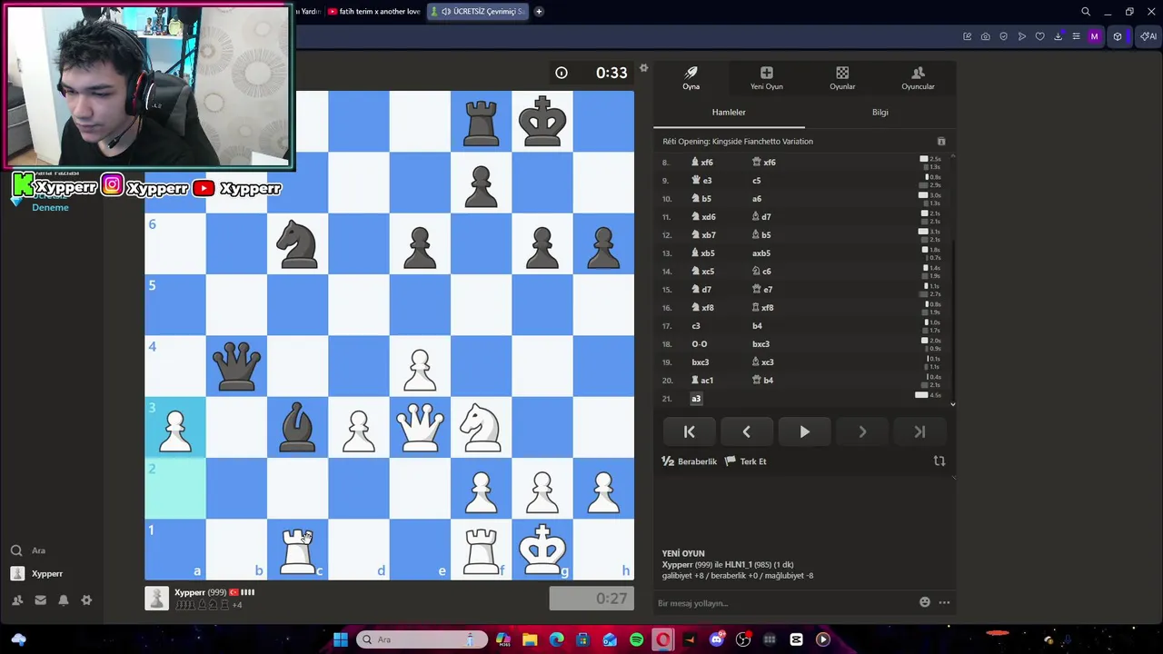
Task: Take a browser snapshot with camera icon
Action: point(985,36)
